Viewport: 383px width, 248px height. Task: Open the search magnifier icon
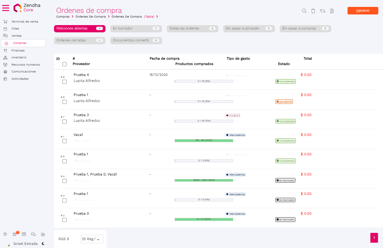(x=304, y=11)
